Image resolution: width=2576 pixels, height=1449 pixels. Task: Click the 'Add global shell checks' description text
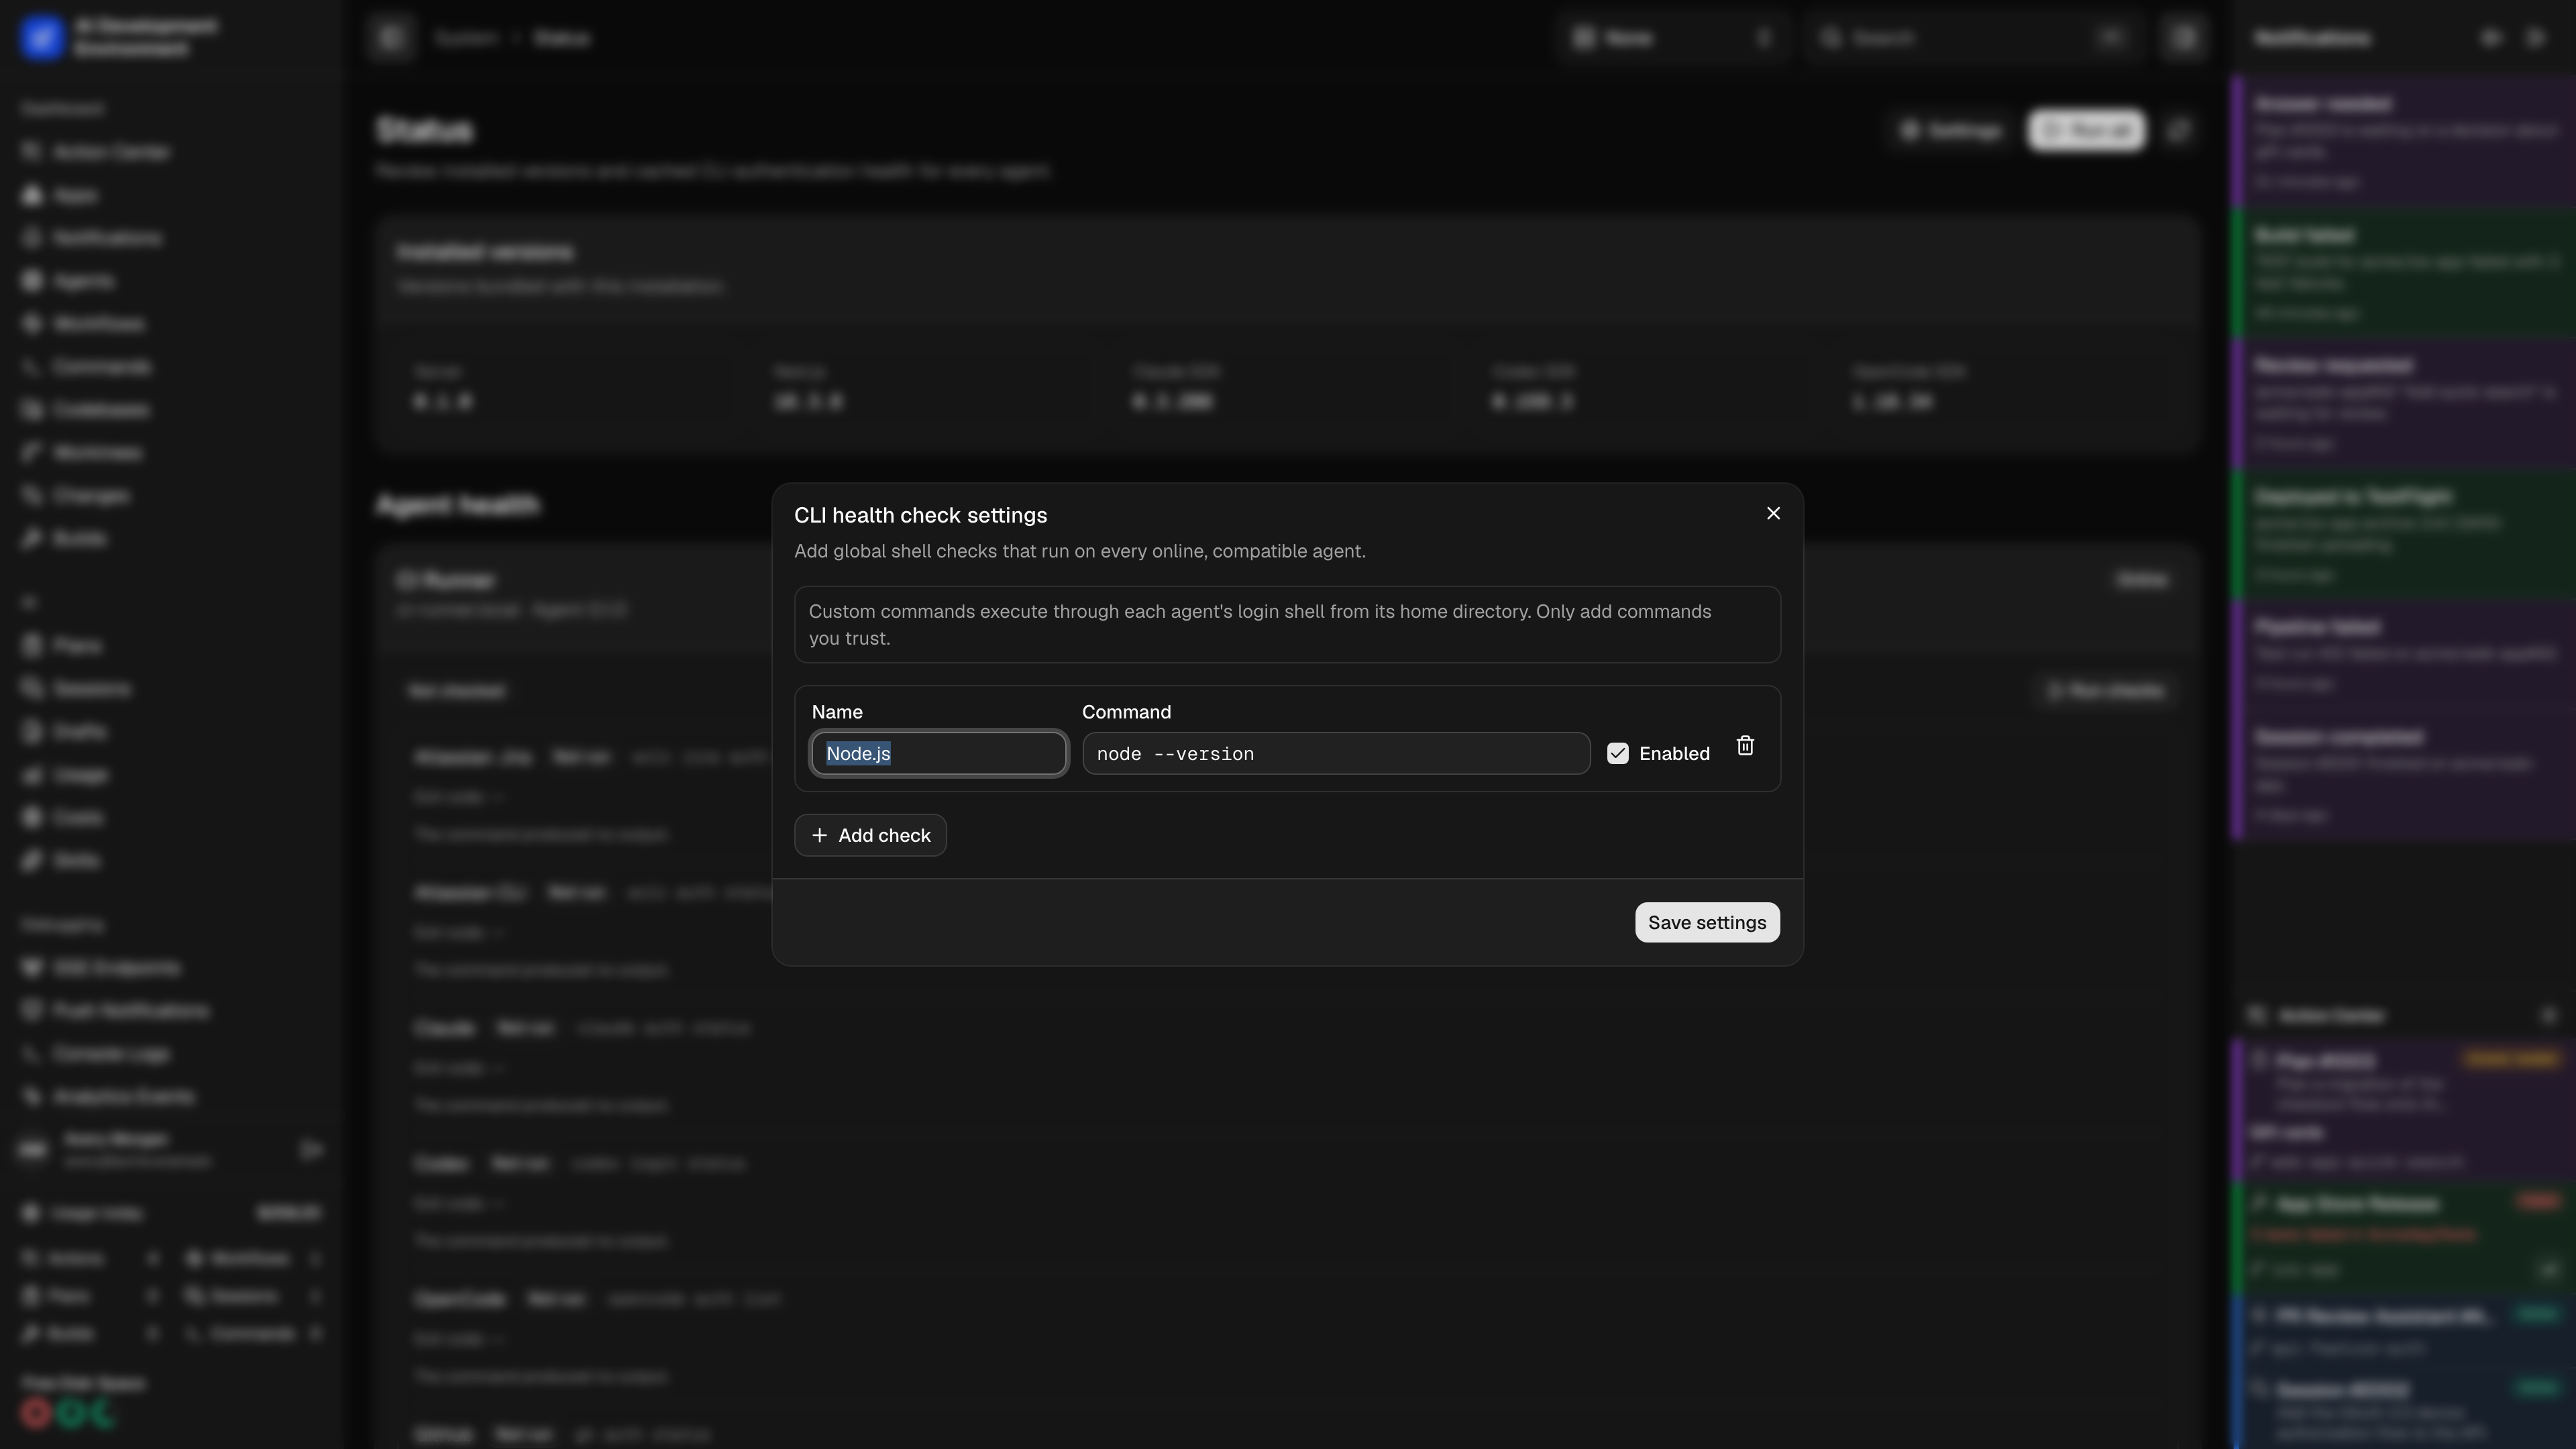pos(1079,551)
